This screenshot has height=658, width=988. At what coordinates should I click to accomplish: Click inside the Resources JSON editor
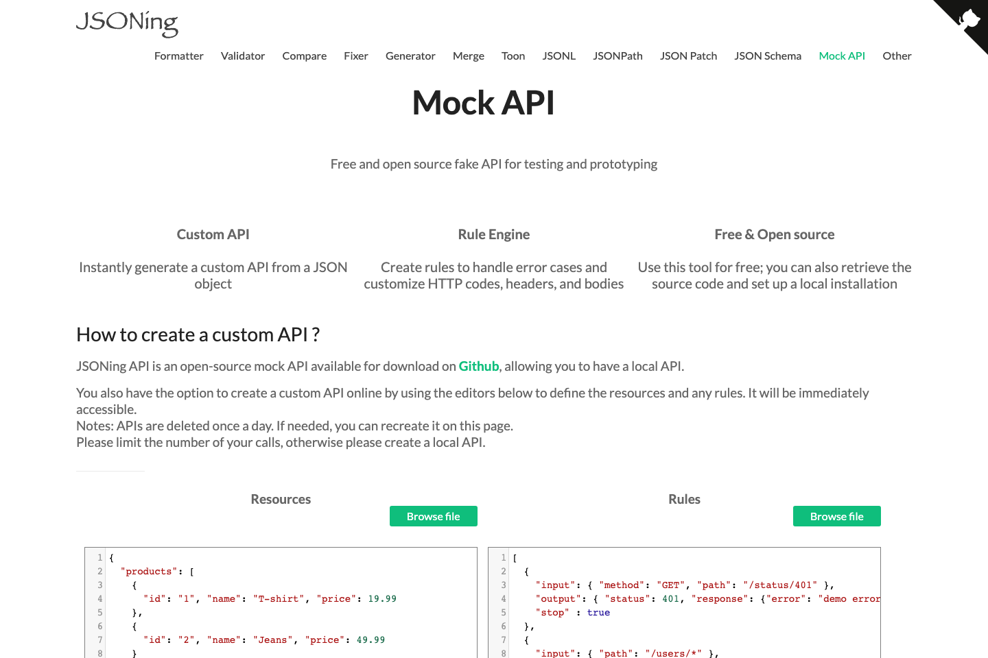point(274,603)
